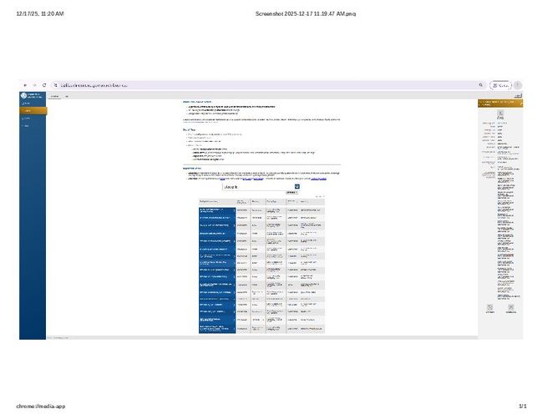Viewport: 543px width, 419px height.
Task: Open the first blue result row in table
Action: (217, 210)
